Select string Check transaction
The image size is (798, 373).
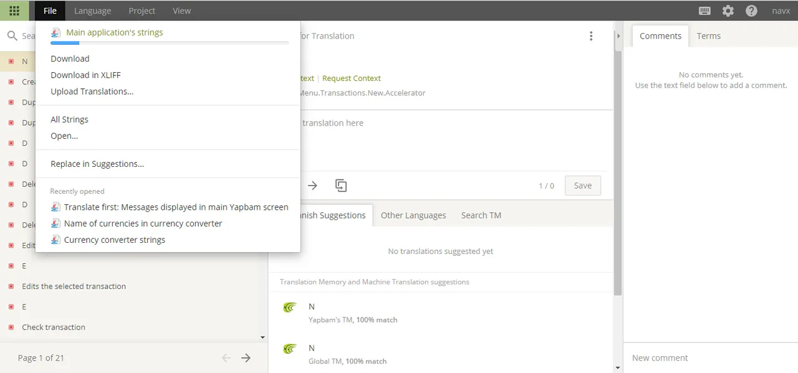coord(54,327)
